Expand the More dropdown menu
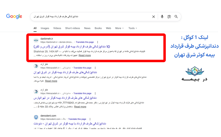The height and width of the screenshot is (137, 221). pyautogui.click(x=119, y=28)
